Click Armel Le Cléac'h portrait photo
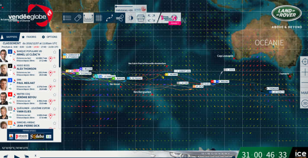The width and height of the screenshot is (308, 158). pyautogui.click(x=3, y=56)
